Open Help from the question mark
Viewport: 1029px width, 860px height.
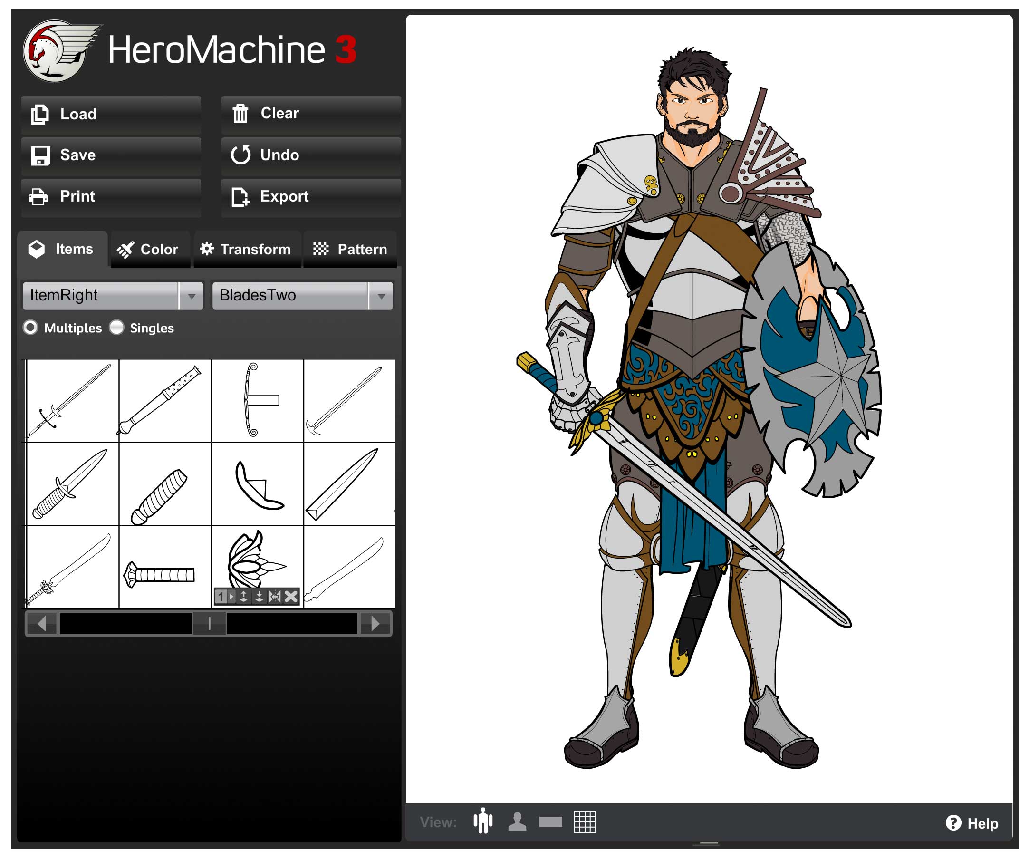pyautogui.click(x=971, y=823)
